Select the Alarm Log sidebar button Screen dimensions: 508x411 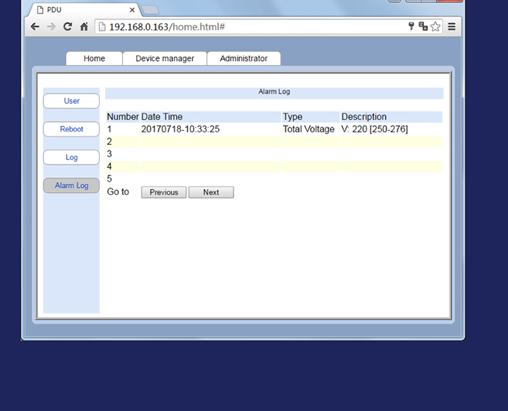click(x=71, y=186)
